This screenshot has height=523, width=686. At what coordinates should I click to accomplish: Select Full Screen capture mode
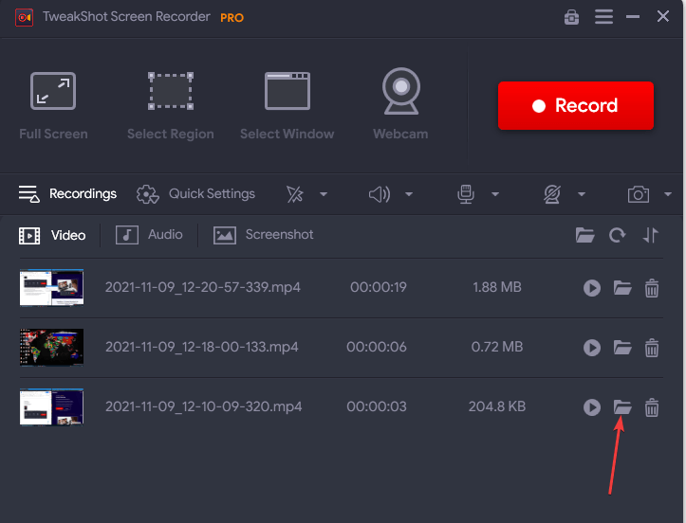pyautogui.click(x=53, y=104)
